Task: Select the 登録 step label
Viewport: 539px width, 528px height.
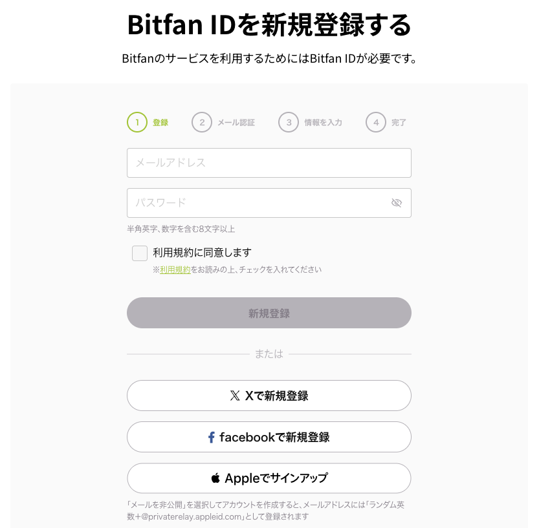Action: point(160,122)
